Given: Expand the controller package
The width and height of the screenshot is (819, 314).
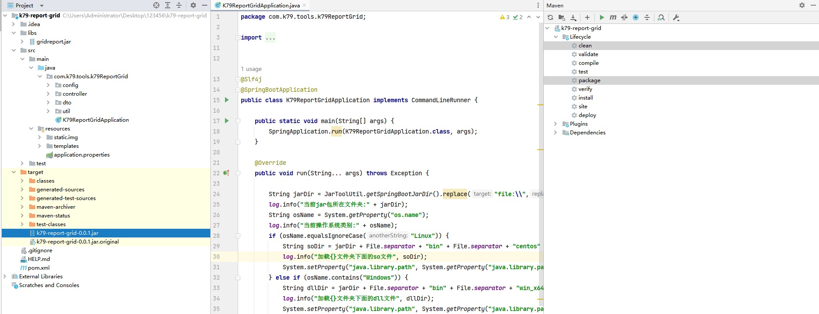Looking at the screenshot, I should 48,94.
